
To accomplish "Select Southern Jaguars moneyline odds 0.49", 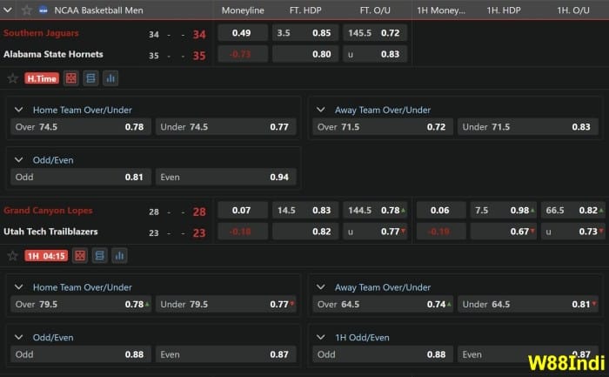I will point(242,33).
